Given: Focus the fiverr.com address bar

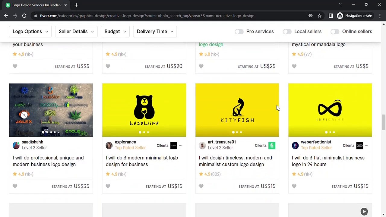Looking at the screenshot, I should coord(169,16).
